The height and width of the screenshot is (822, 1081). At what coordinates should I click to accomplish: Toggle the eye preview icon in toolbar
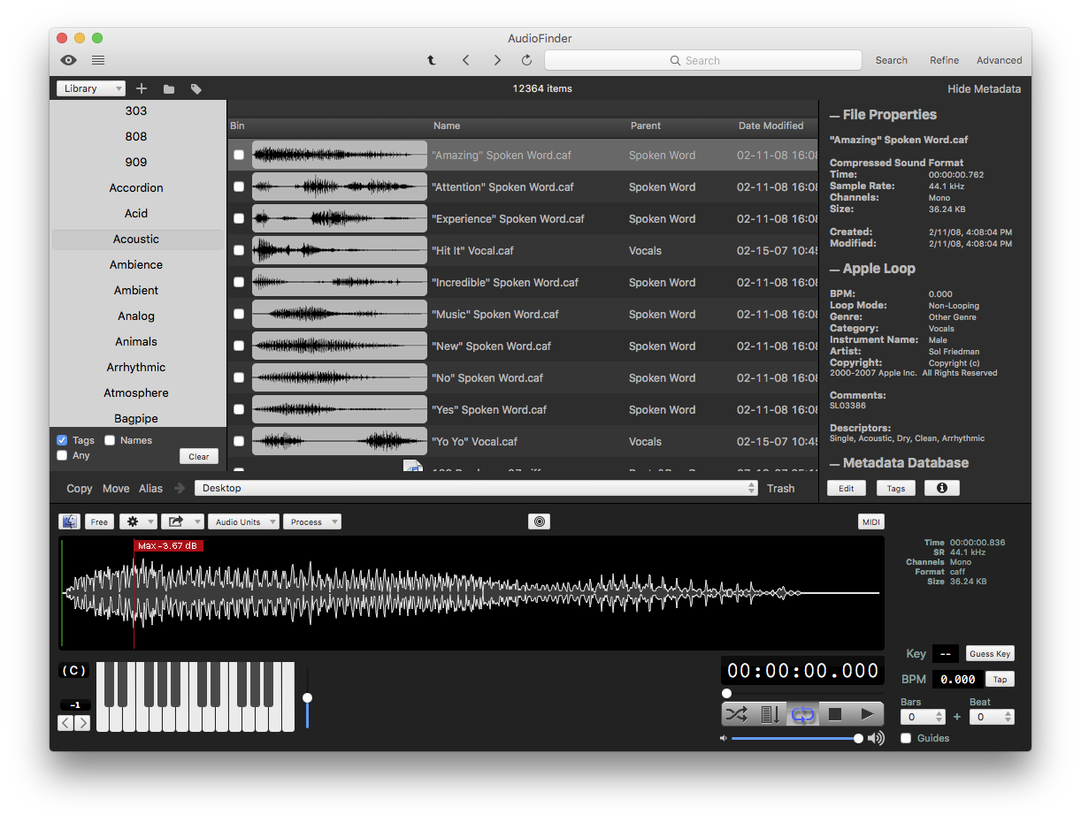[69, 60]
